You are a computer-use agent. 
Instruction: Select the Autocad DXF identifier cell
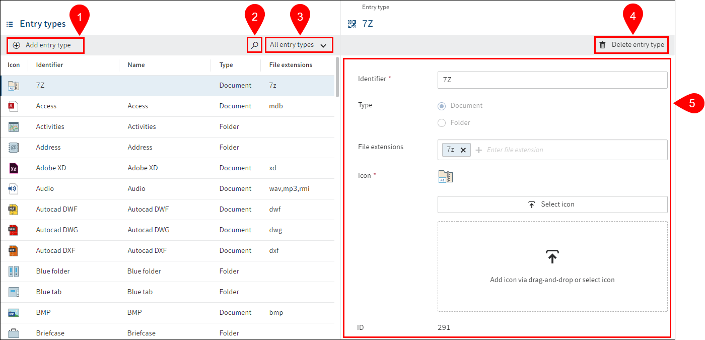[55, 251]
